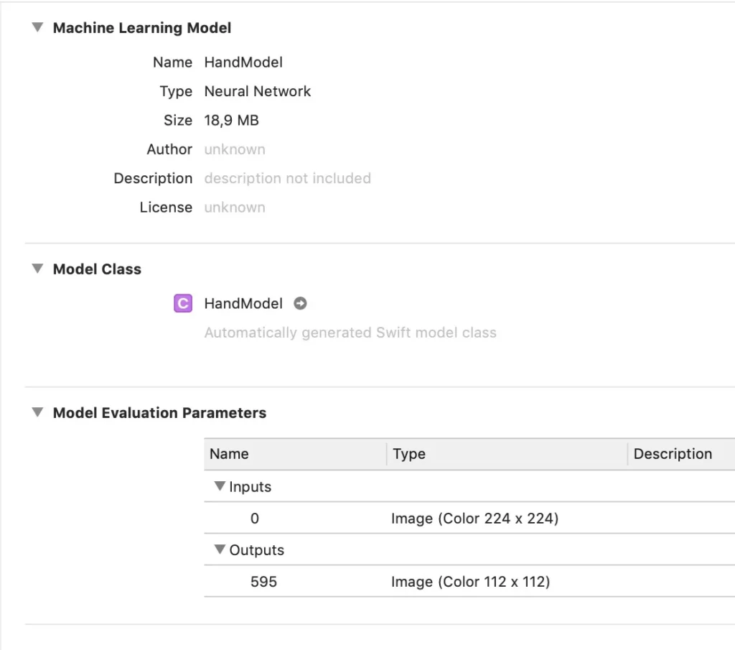Click the License unknown value
735x650 pixels.
(x=235, y=208)
